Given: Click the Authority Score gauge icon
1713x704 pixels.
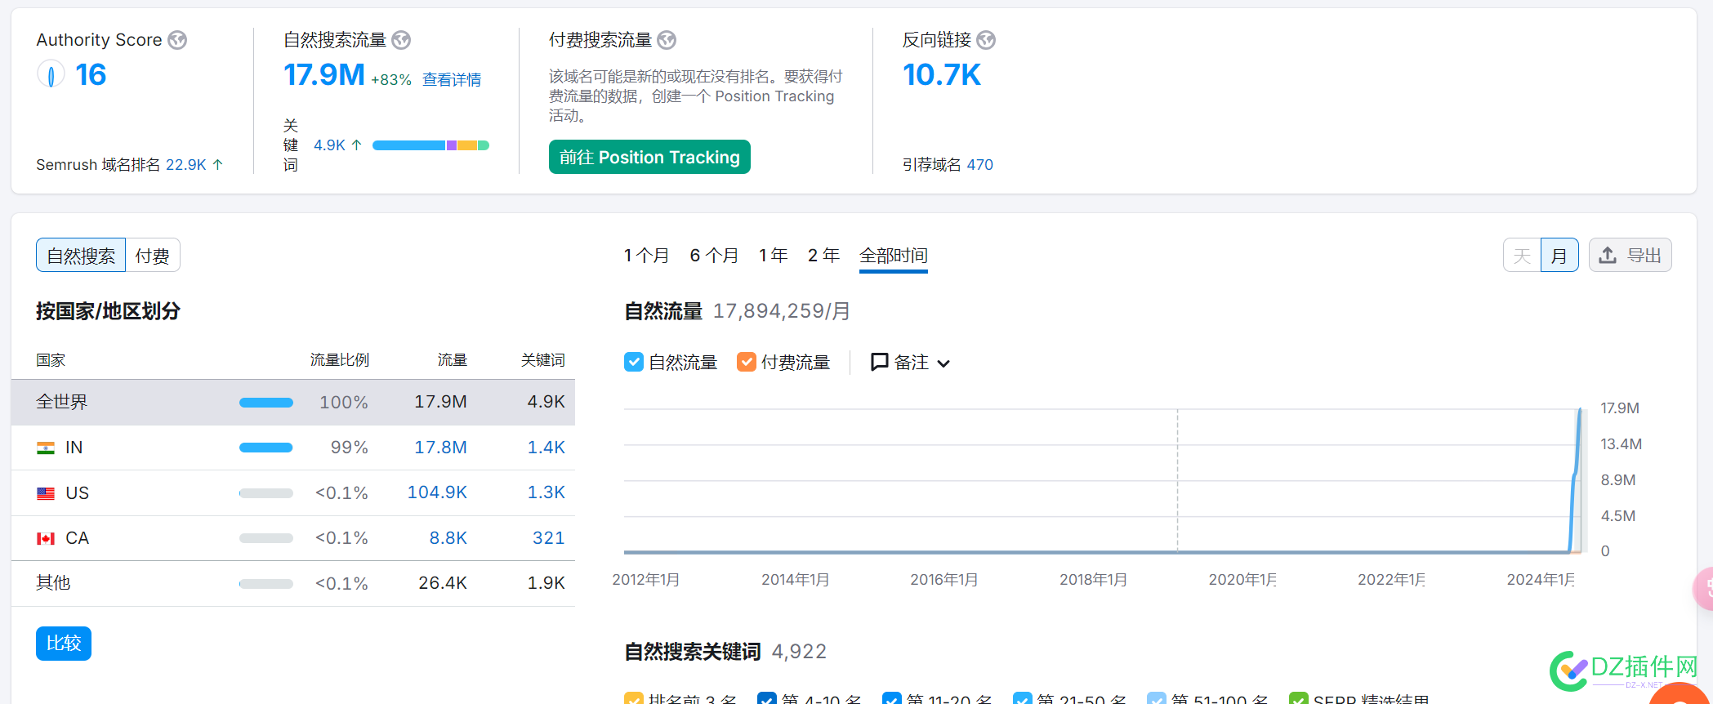Looking at the screenshot, I should coord(51,75).
